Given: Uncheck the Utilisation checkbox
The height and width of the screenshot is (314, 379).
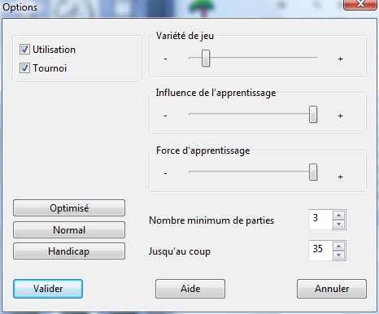Looking at the screenshot, I should pos(24,50).
